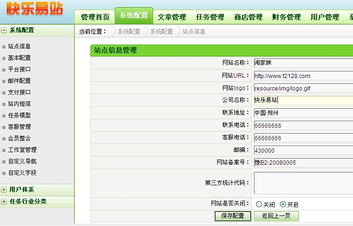Open 任务模型 in the sidebar

pos(19,115)
